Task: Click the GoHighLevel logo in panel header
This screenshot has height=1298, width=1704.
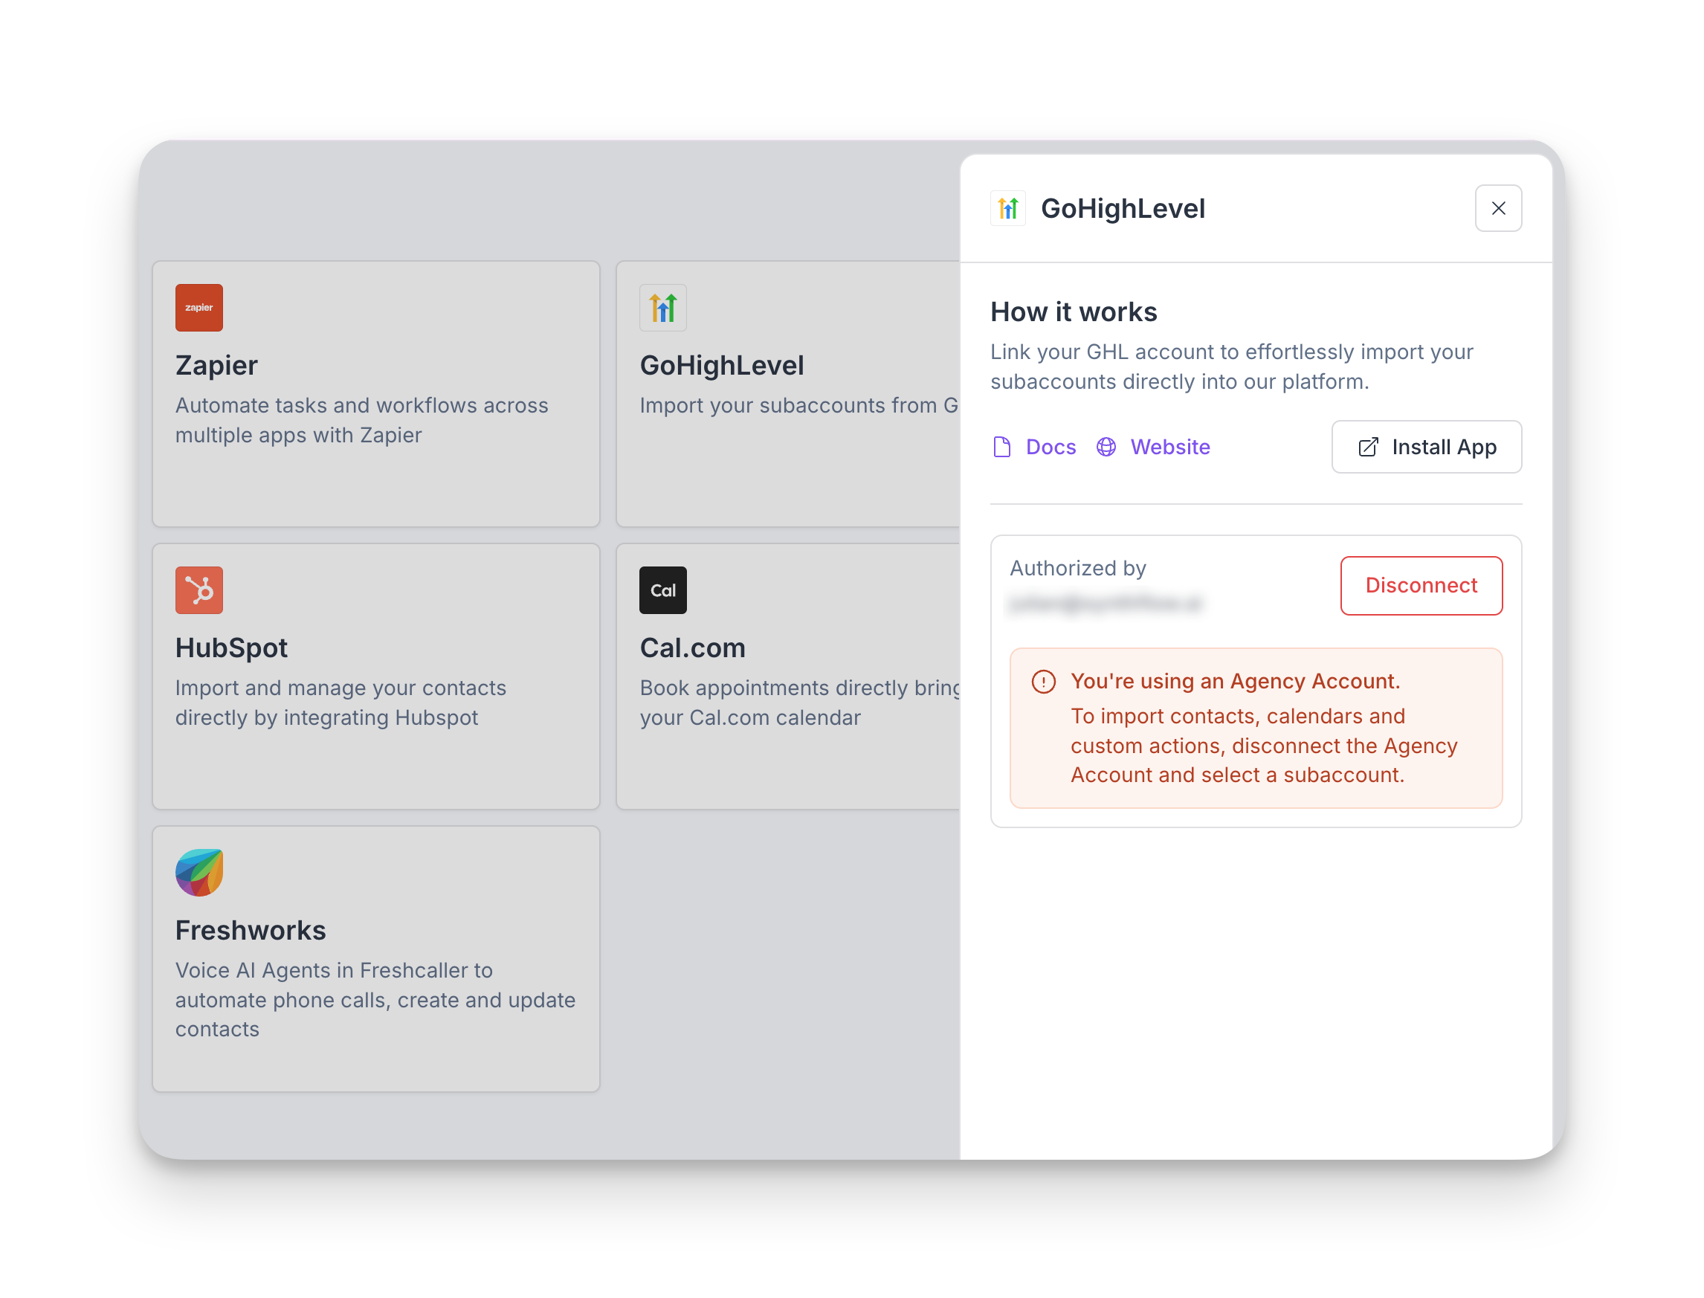Action: click(x=1007, y=208)
